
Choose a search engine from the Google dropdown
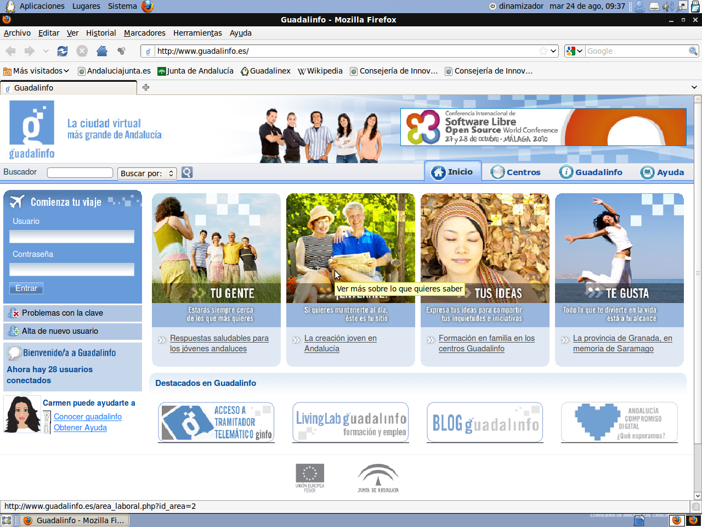coord(574,51)
